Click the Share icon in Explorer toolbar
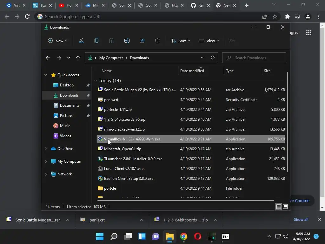Viewport: 325px width, 244px height. point(142,41)
